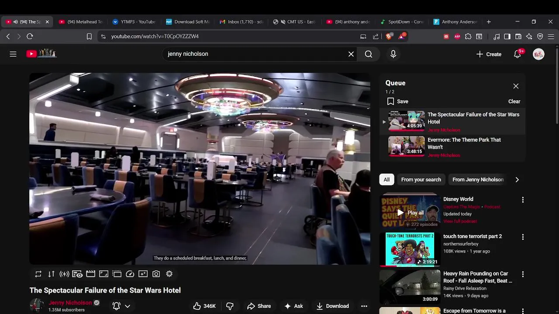Open options menu for Disney World podcast
Viewport: 559px width, 314px height.
click(523, 200)
